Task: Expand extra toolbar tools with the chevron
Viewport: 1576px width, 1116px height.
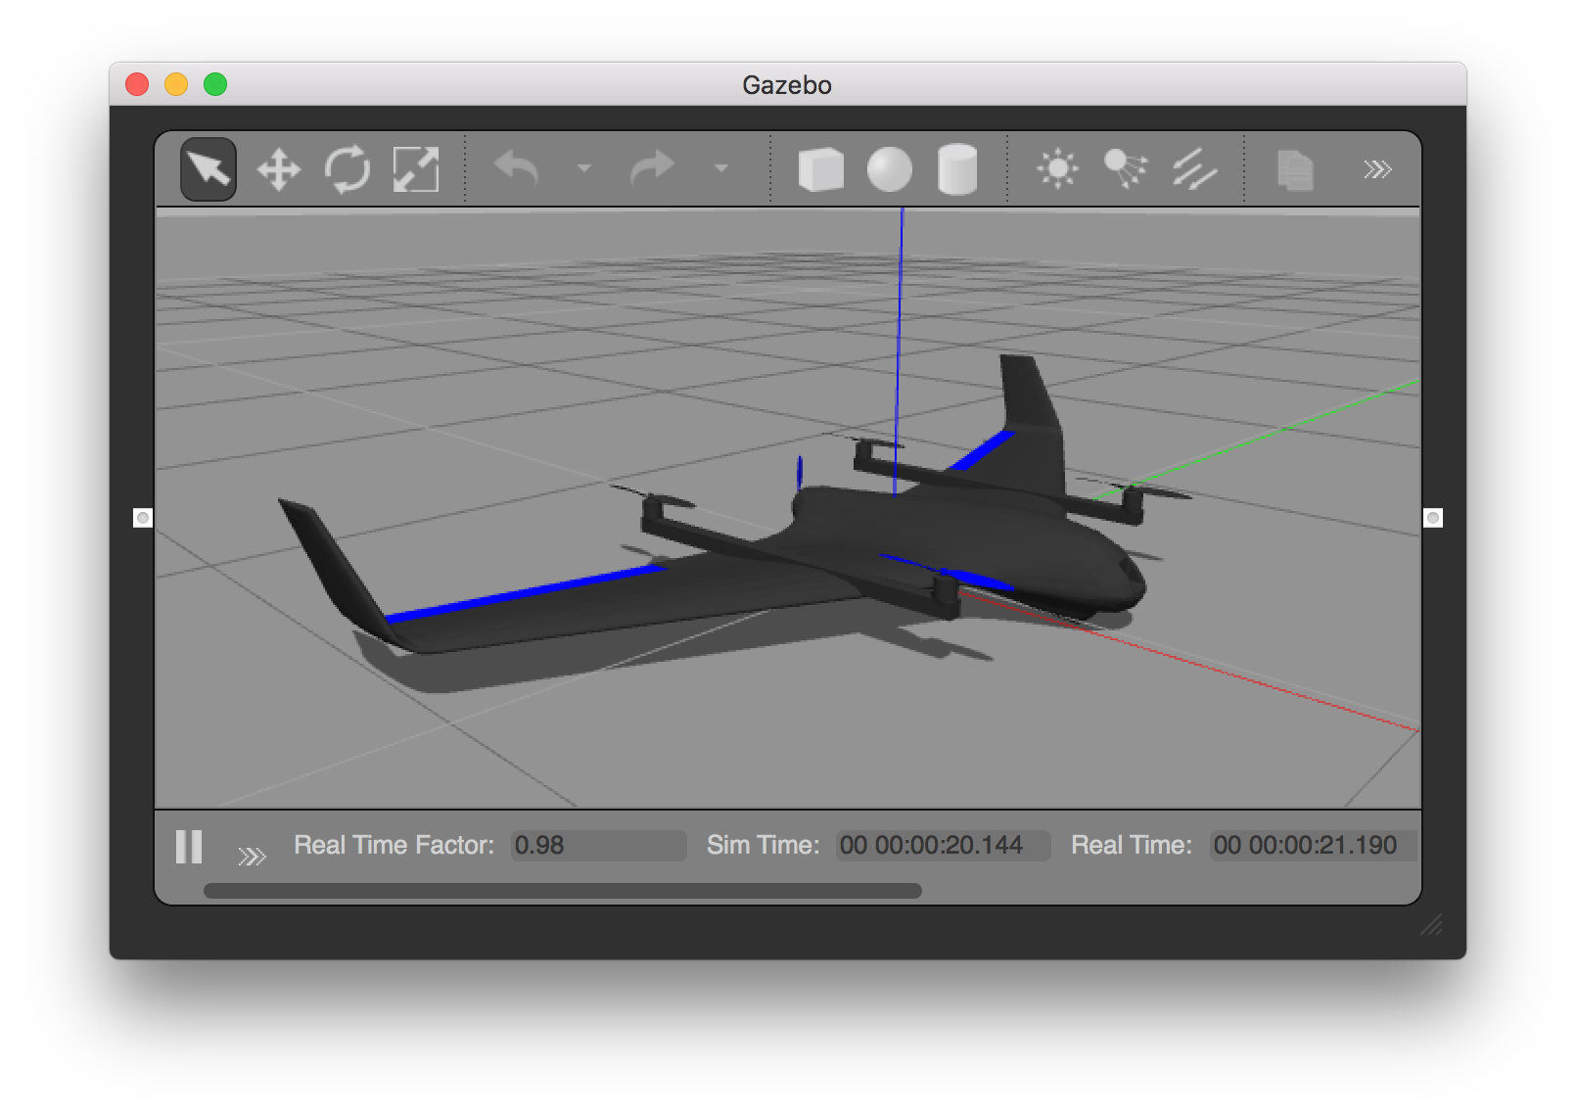Action: (1378, 168)
